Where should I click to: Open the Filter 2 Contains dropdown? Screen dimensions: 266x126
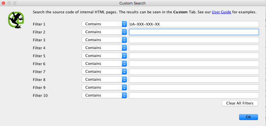pos(104,32)
